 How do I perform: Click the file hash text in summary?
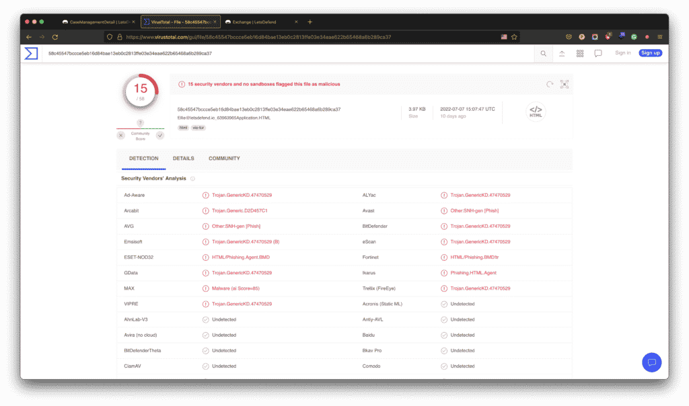[259, 110]
